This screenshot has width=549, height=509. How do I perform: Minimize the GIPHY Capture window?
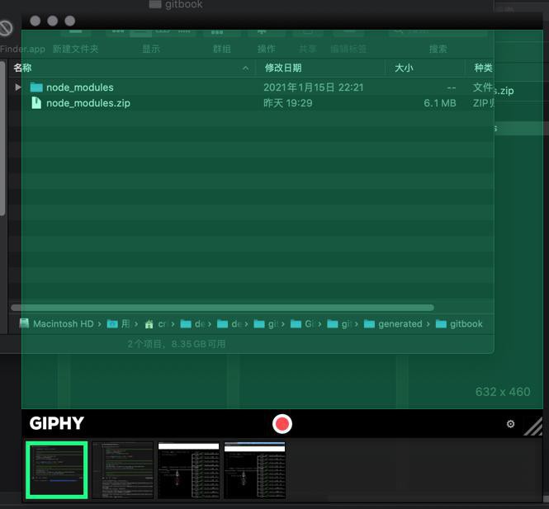[53, 21]
